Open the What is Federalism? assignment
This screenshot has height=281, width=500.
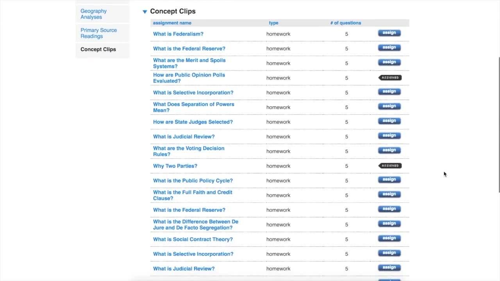178,34
